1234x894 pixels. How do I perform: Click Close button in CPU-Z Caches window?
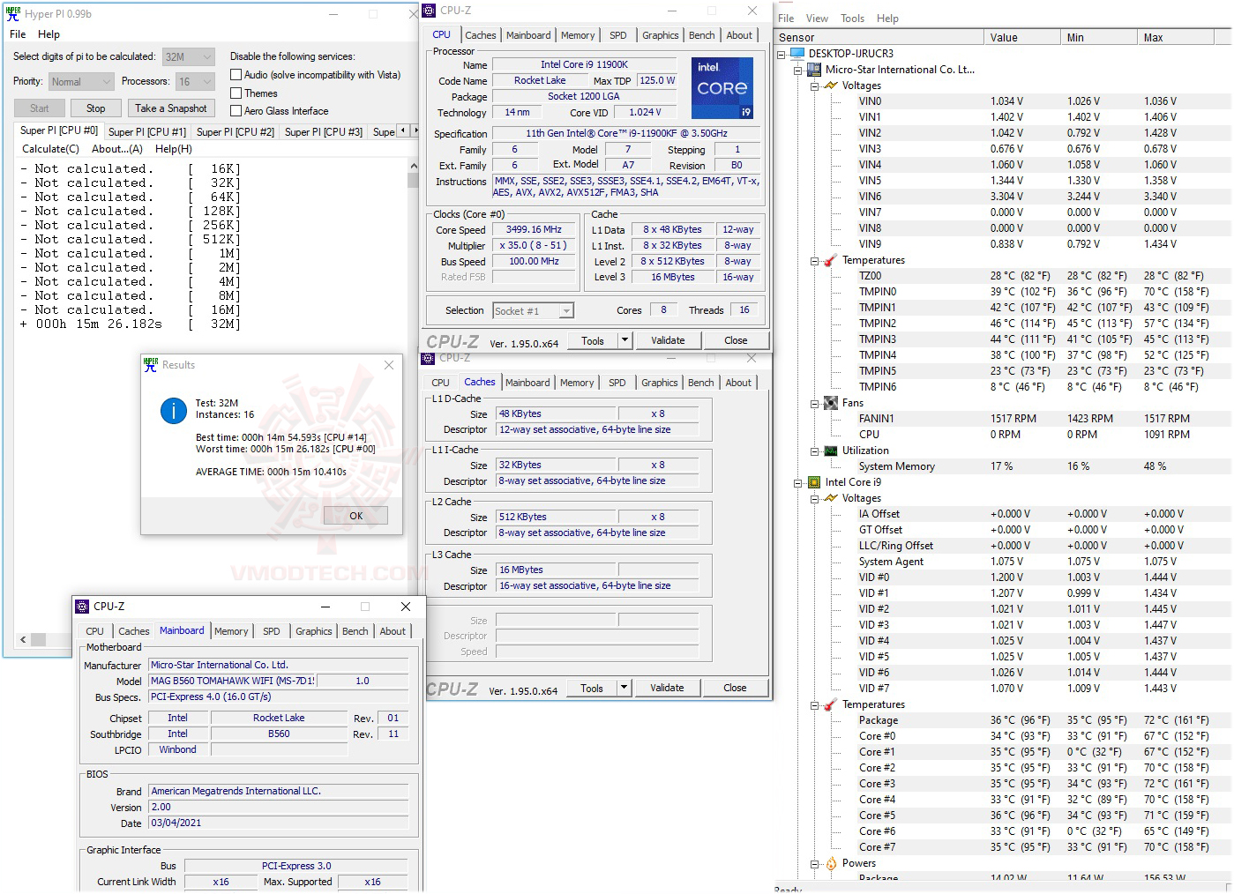[x=735, y=688]
